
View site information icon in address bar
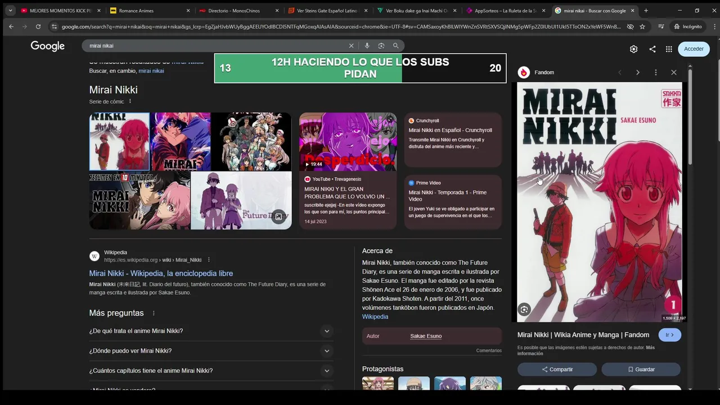[x=54, y=26]
